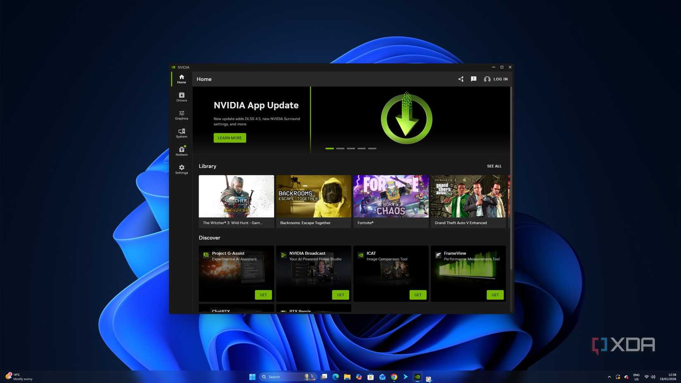
Task: Expand hidden icons in the system tray
Action: tap(609, 377)
